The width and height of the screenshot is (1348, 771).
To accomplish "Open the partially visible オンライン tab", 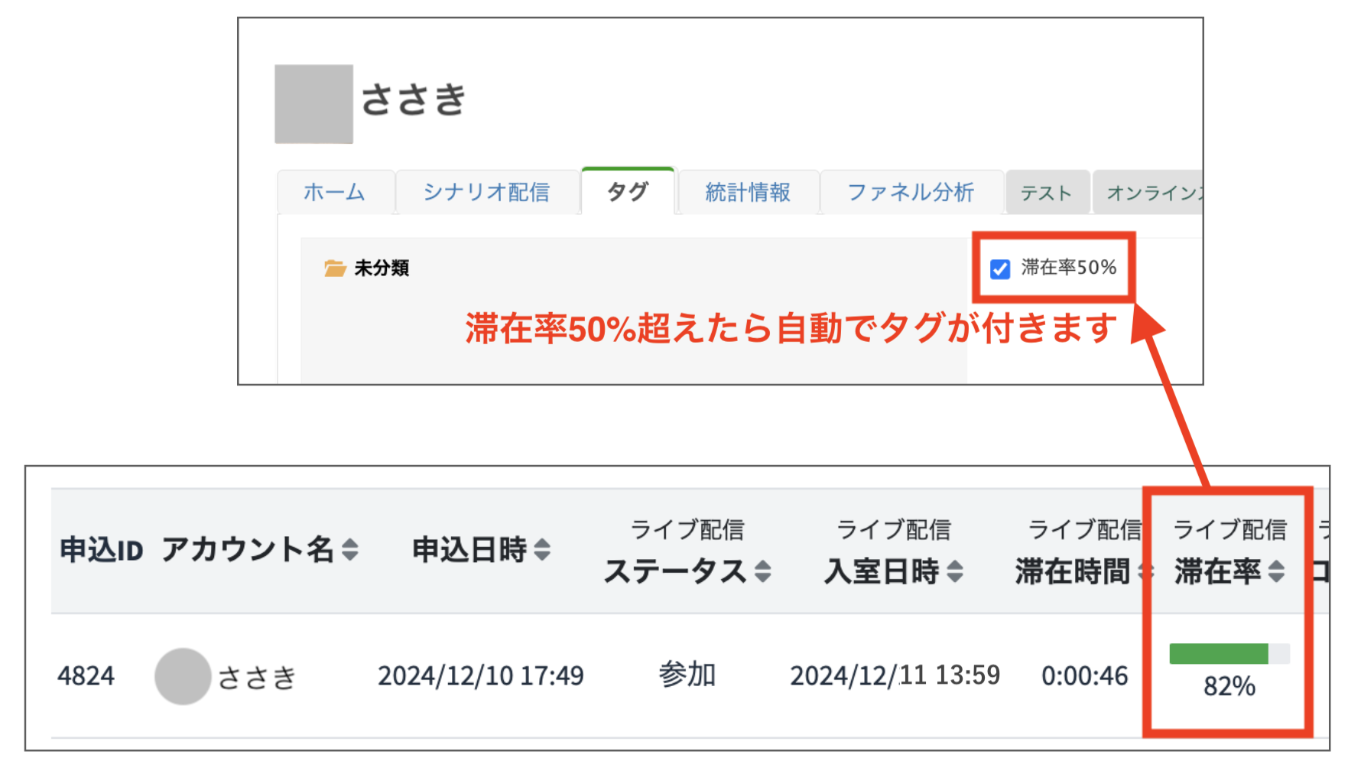I will tap(1155, 192).
